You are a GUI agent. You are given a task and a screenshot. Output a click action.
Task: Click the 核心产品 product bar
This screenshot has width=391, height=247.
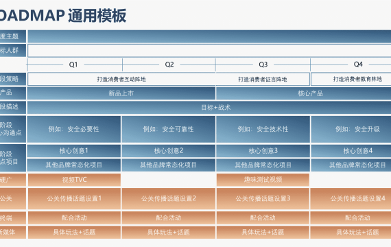click(x=303, y=93)
